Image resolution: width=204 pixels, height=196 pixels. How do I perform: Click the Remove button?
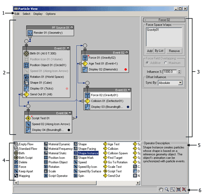174,51
